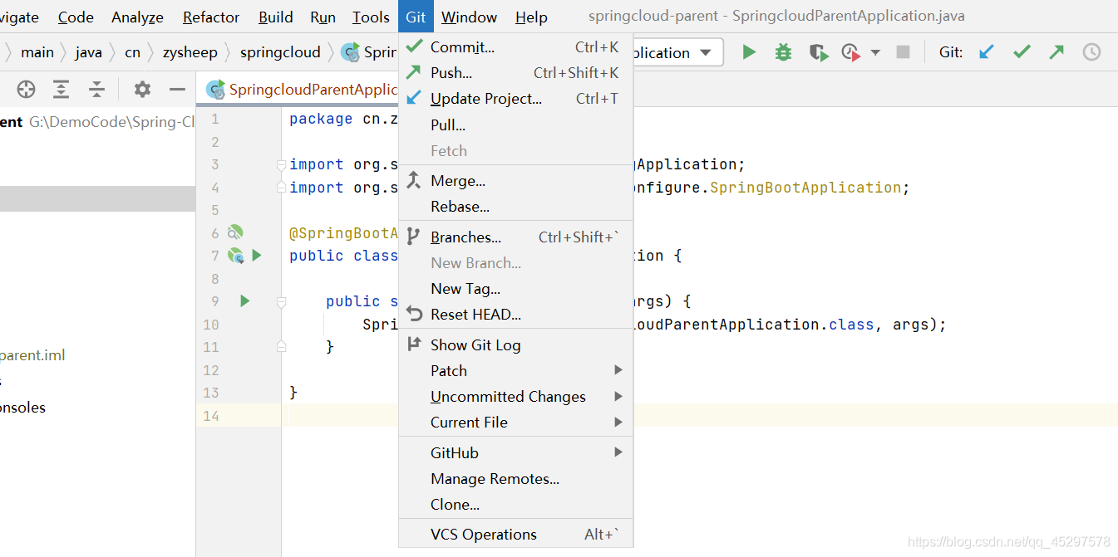Open the Window menu

469,17
